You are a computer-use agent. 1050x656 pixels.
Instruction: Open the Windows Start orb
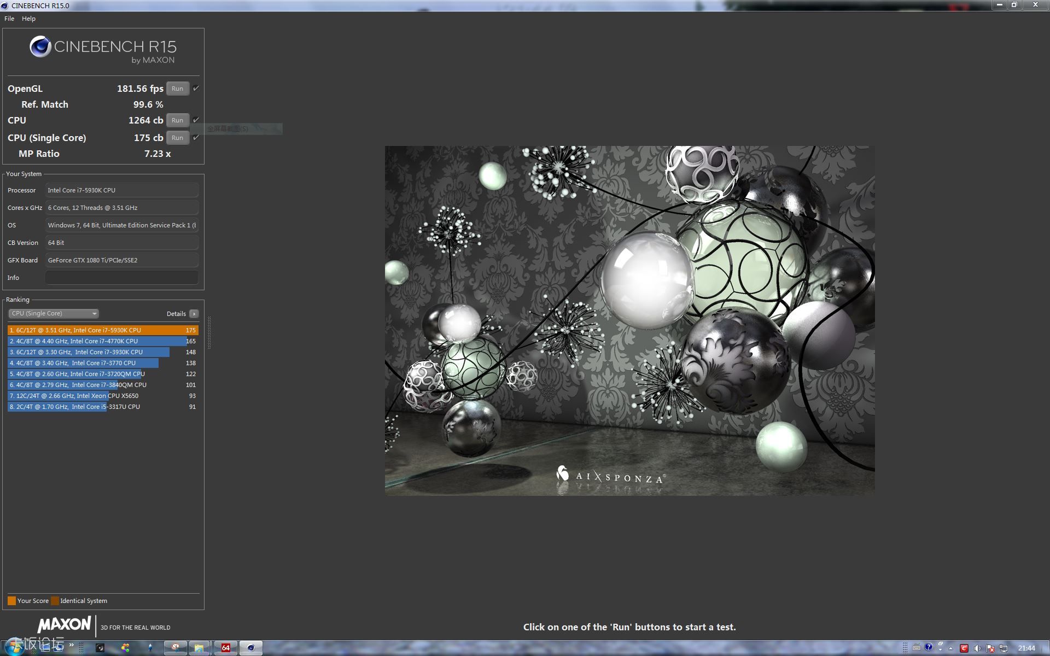pyautogui.click(x=15, y=647)
